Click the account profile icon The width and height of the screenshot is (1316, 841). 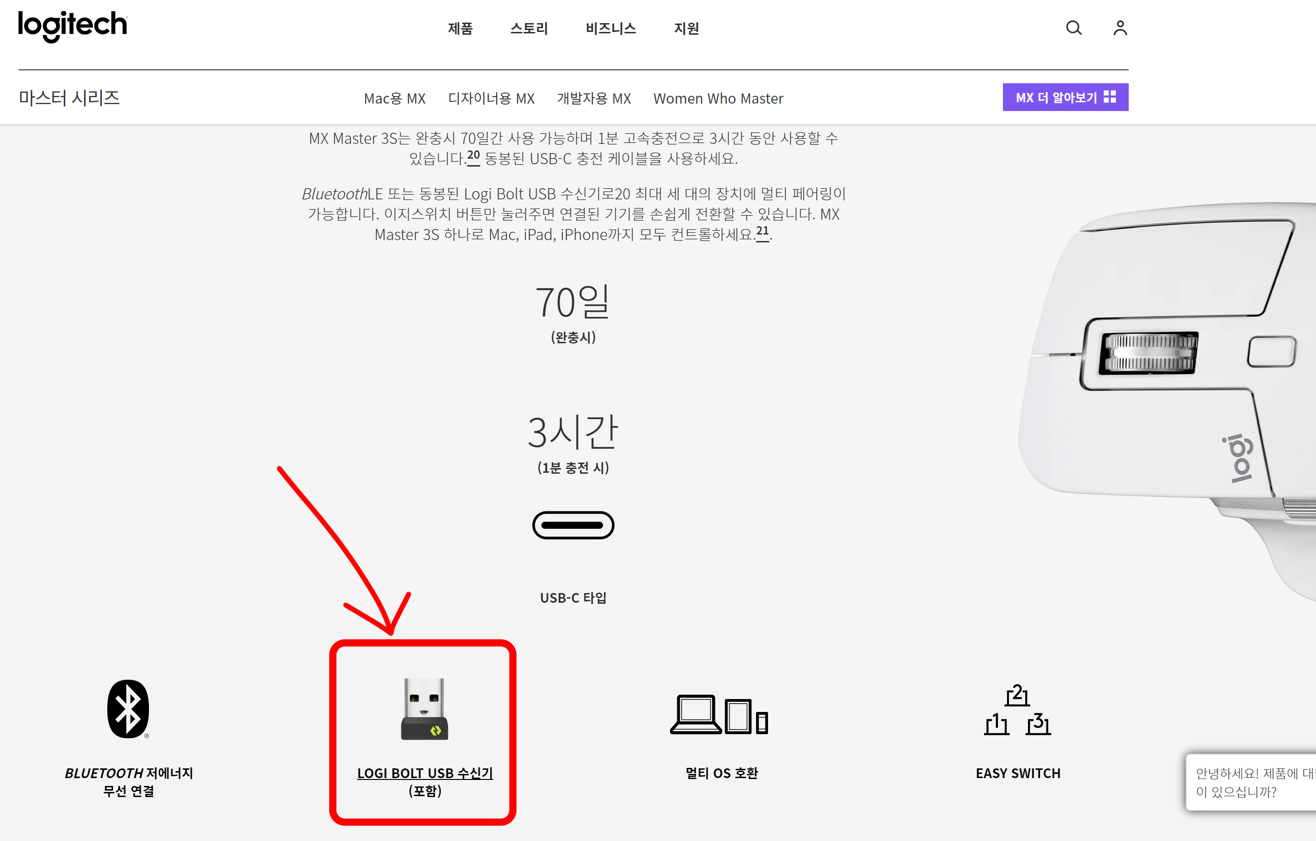pyautogui.click(x=1120, y=28)
